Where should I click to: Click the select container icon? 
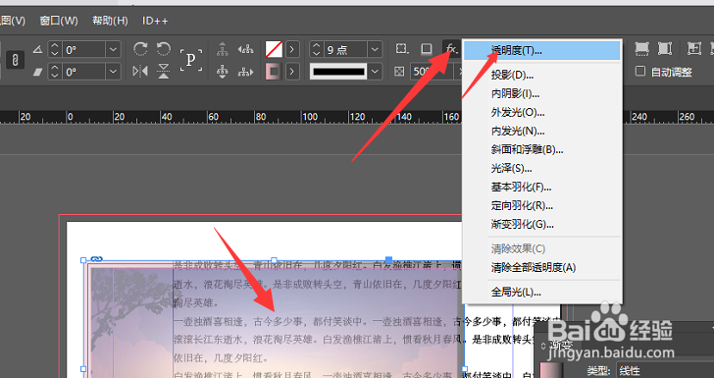(223, 49)
